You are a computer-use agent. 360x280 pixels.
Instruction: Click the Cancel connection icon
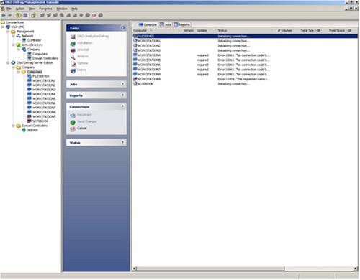point(73,129)
